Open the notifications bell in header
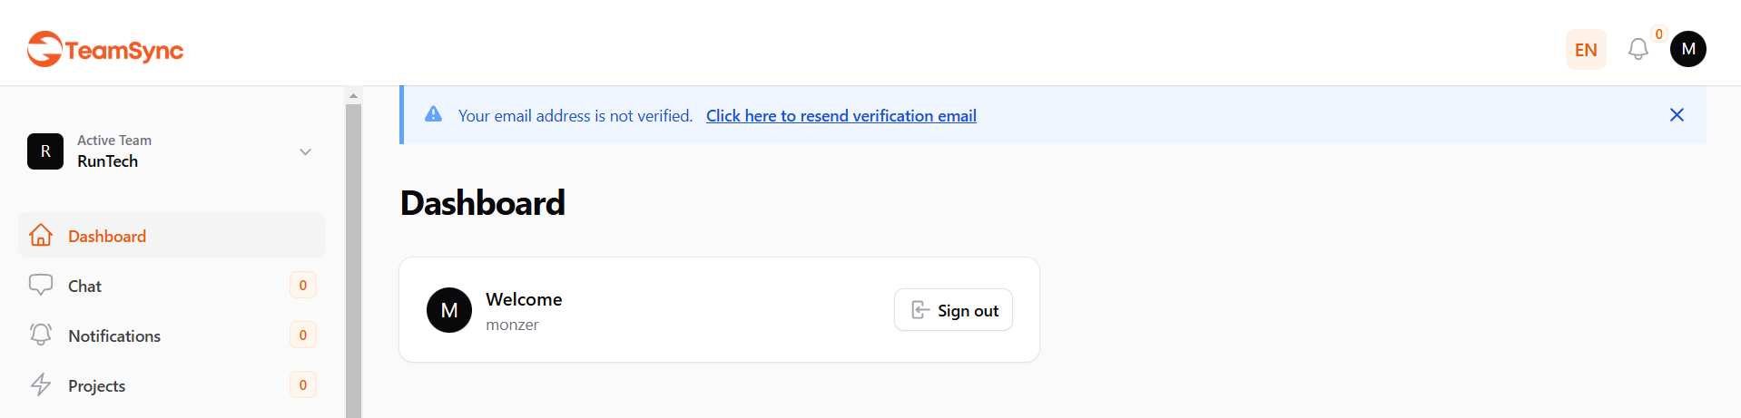 1638,49
